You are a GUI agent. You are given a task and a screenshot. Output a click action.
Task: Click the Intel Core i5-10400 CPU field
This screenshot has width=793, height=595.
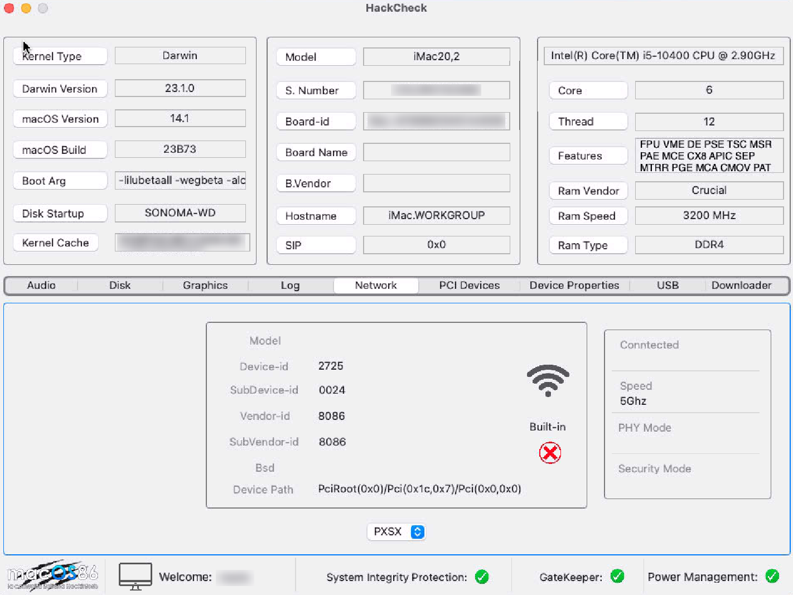[664, 55]
